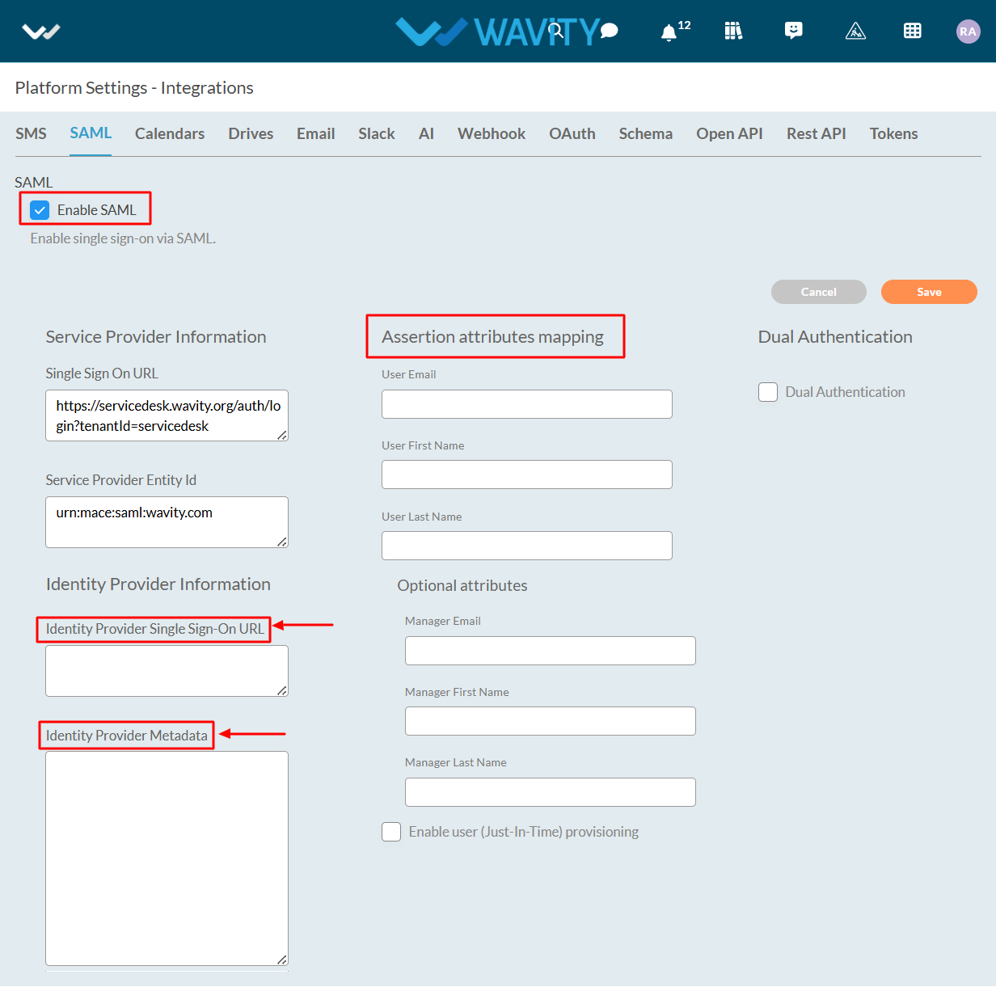Open the Calendars tab
The height and width of the screenshot is (987, 996).
170,133
